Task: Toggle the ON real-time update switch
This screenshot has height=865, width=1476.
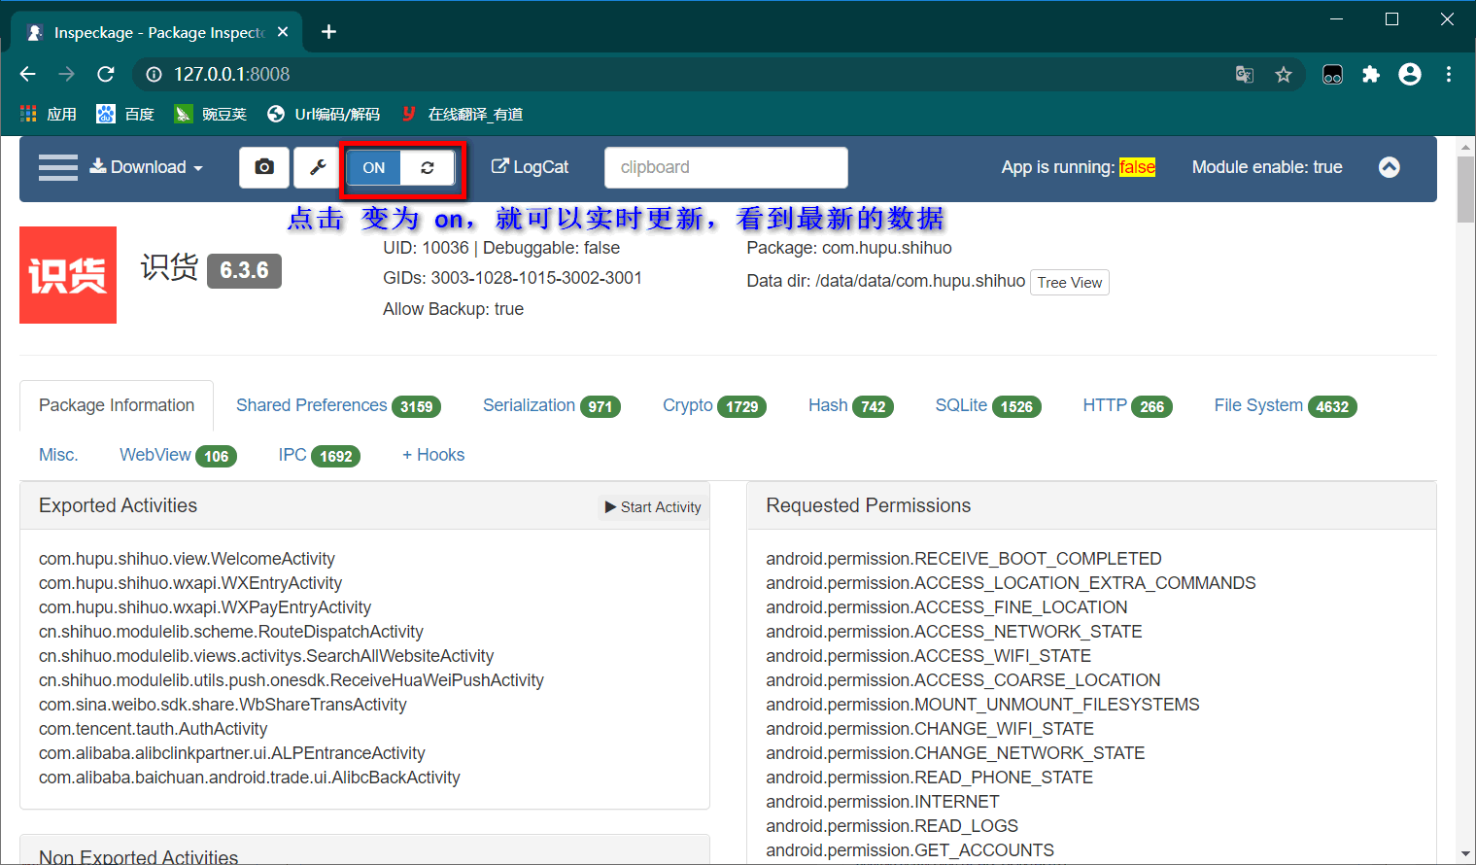Action: tap(374, 167)
